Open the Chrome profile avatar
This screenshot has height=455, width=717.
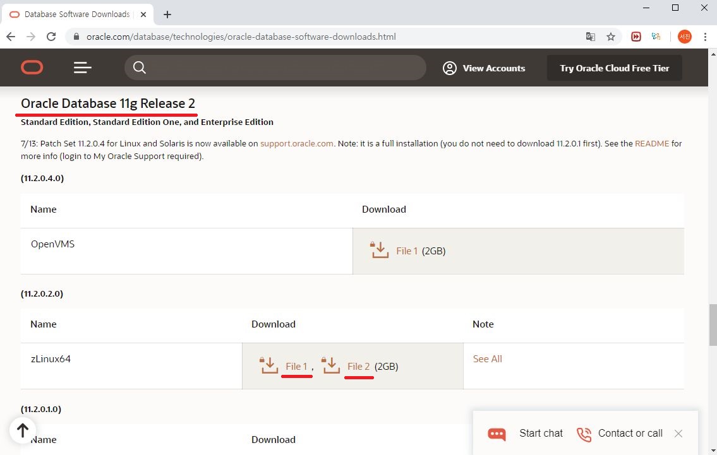tap(685, 37)
